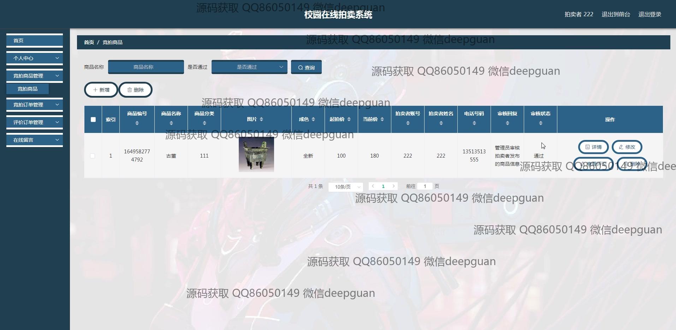Image resolution: width=676 pixels, height=330 pixels.
Task: Click the 拍卖者 222 user label
Action: coord(579,14)
